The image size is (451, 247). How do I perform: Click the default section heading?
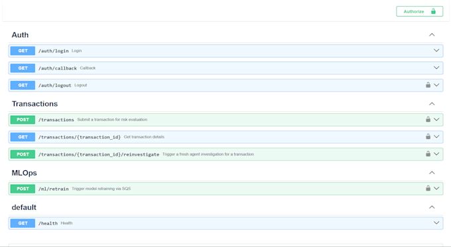click(x=24, y=207)
